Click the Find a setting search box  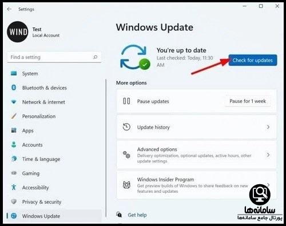click(54, 57)
